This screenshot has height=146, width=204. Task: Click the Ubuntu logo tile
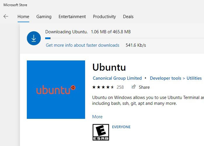(x=56, y=90)
